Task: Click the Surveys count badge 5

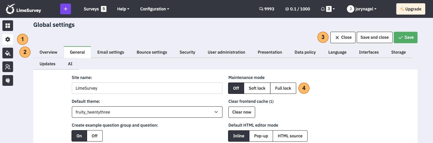Action: (x=103, y=9)
